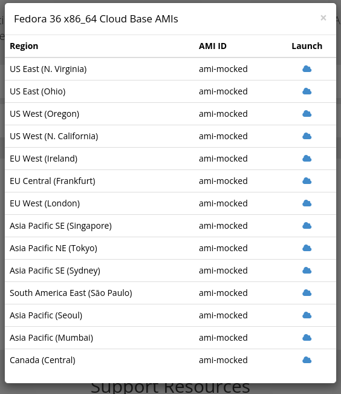Select the 'US West (N. California)' region text
The width and height of the screenshot is (341, 394).
click(54, 136)
